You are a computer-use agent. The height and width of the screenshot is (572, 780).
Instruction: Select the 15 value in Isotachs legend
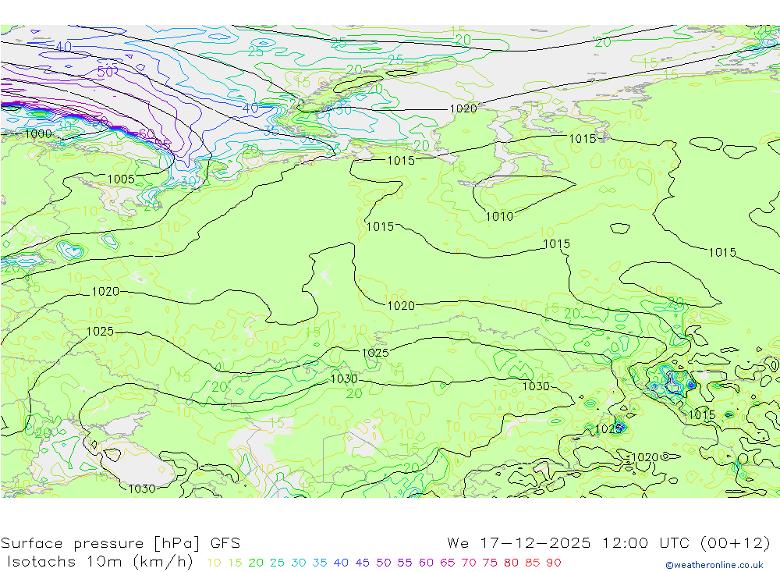pos(236,563)
